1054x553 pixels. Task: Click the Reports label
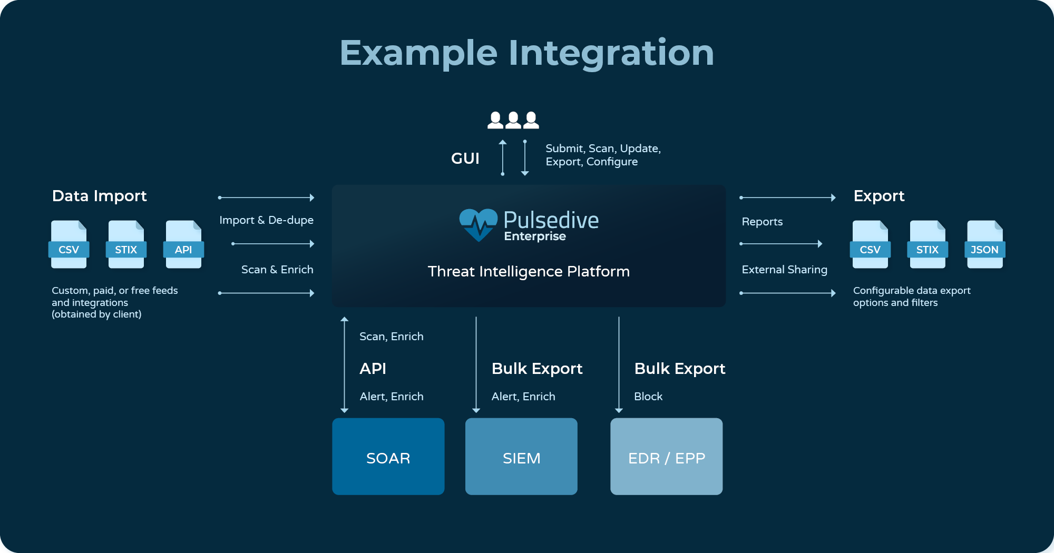(x=762, y=222)
